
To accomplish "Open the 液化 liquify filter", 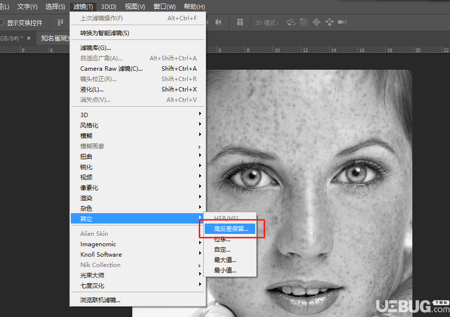I will pos(138,90).
